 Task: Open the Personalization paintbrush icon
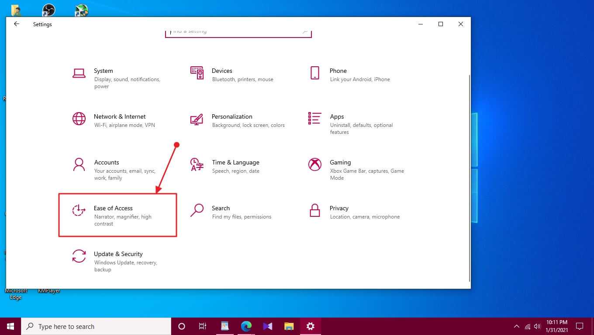pos(197,119)
